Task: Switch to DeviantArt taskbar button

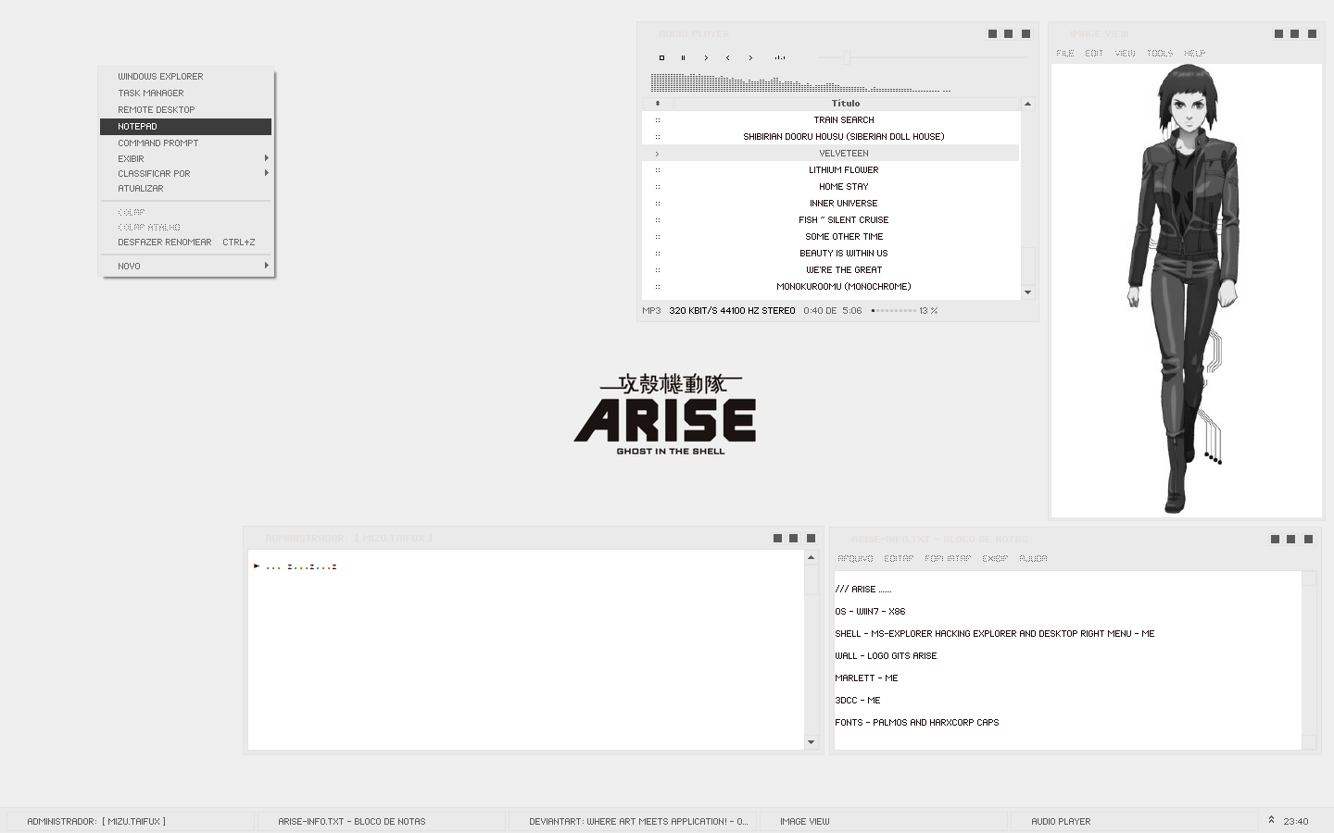Action: tap(633, 821)
